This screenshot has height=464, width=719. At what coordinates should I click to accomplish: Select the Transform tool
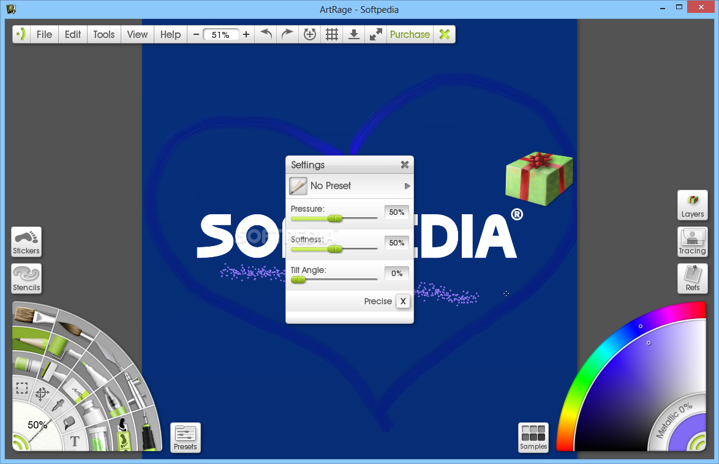[x=42, y=394]
